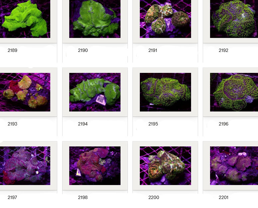Image resolution: width=258 pixels, height=208 pixels.
Task: Select the red coral thumbnail 2198
Action: [x=95, y=166]
